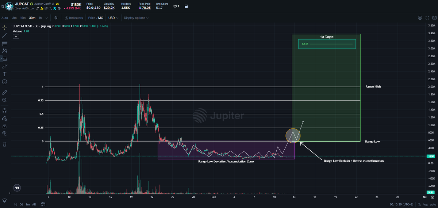The height and width of the screenshot is (208, 438).
Task: Set chart range to 1m
Action: (27, 204)
